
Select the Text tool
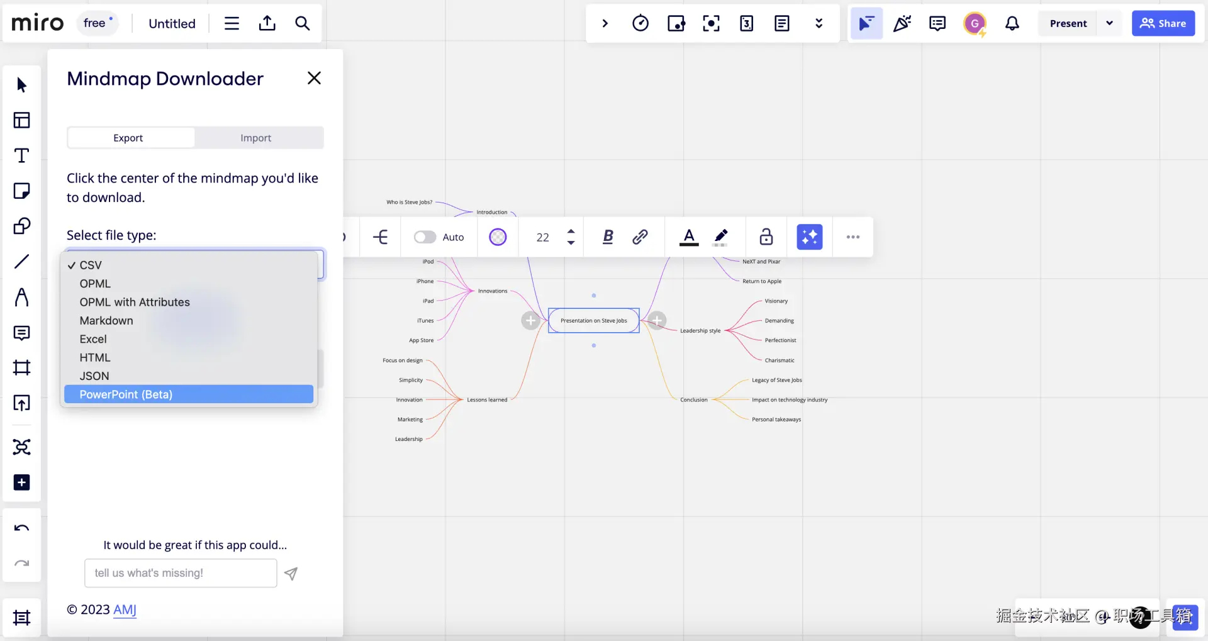22,155
